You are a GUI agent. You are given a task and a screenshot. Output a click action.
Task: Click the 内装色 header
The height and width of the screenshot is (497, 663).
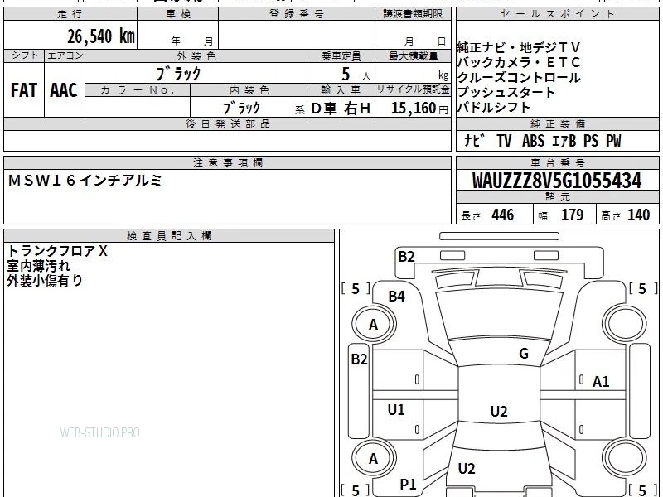click(249, 90)
